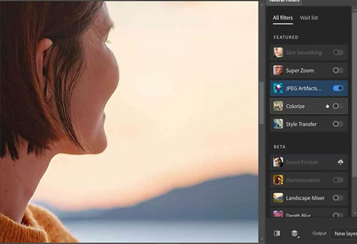This screenshot has width=357, height=244.
Task: Click the Skin Smoothing filter thumbnail icon
Action: (278, 52)
